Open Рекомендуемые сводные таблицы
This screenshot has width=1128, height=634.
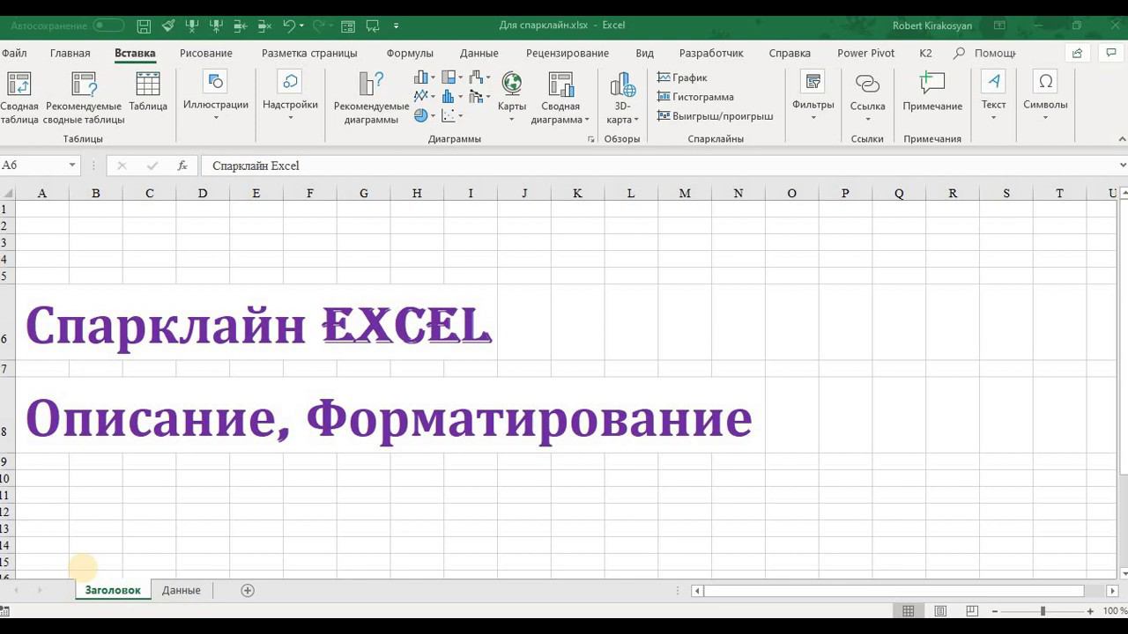85,98
